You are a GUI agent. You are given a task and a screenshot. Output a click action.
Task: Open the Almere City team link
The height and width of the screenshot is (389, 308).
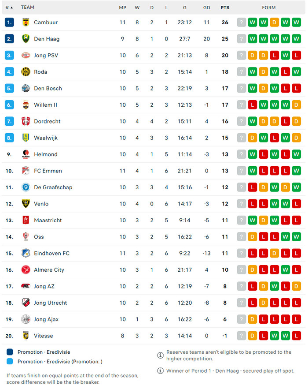click(x=49, y=270)
